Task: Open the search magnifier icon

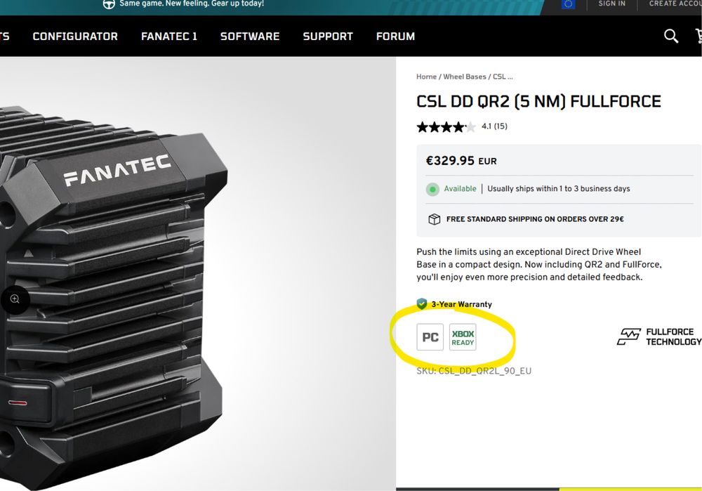Action: pos(670,36)
